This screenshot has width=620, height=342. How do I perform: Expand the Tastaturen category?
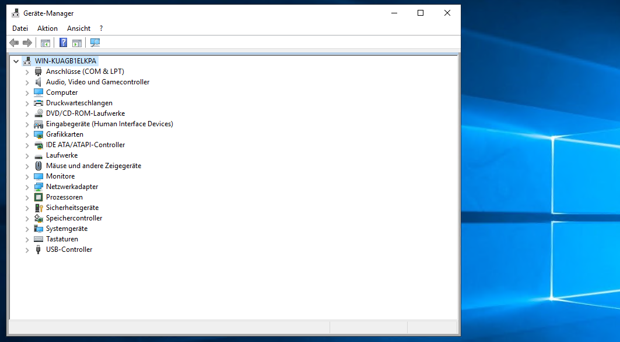coord(27,239)
